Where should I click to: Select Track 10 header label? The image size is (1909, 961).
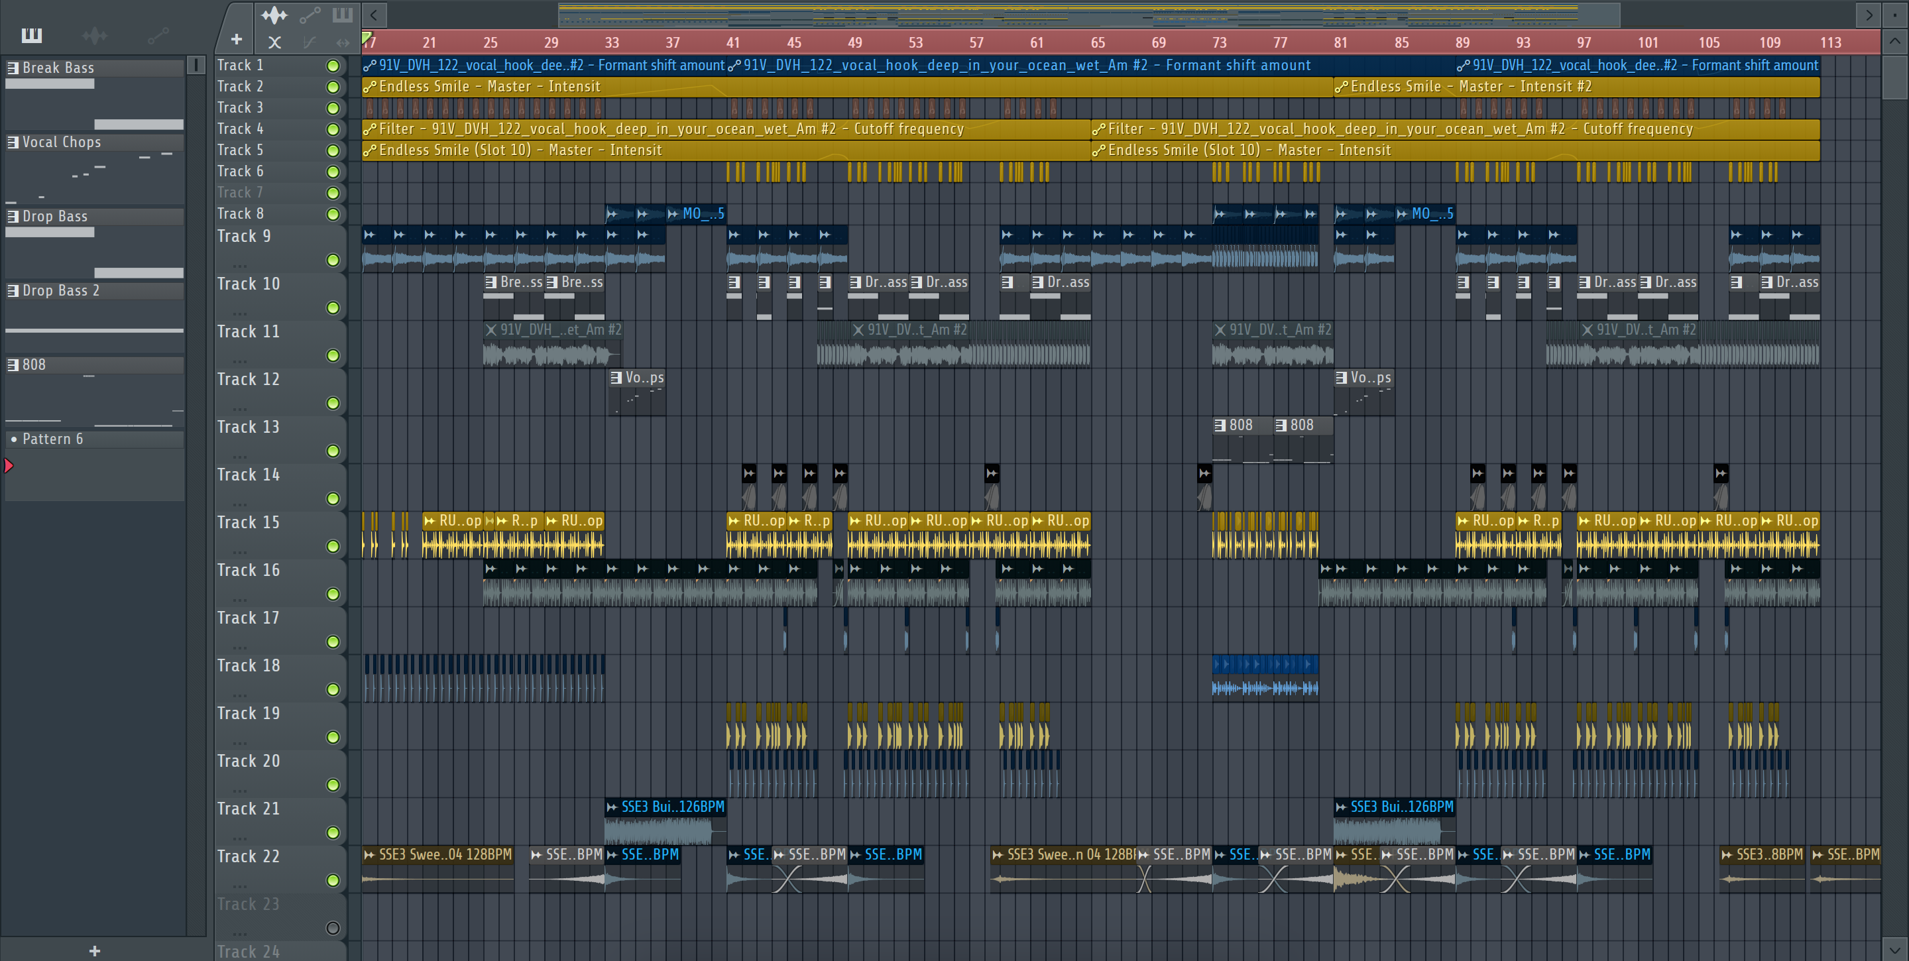point(249,284)
